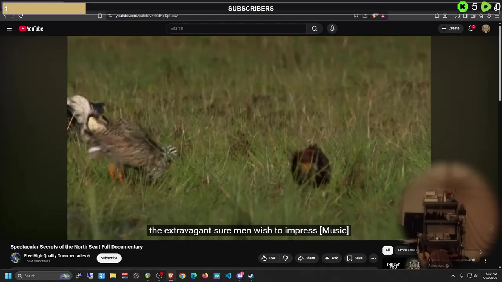The width and height of the screenshot is (502, 282).
Task: Open Microsoft Edge from the taskbar
Action: (x=194, y=276)
